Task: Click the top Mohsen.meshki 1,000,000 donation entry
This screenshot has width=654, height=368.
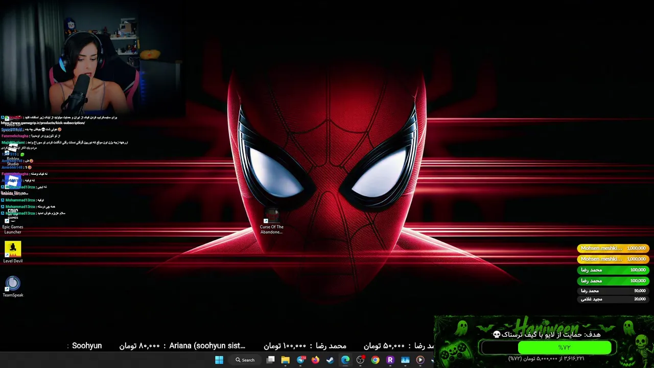Action: point(613,248)
